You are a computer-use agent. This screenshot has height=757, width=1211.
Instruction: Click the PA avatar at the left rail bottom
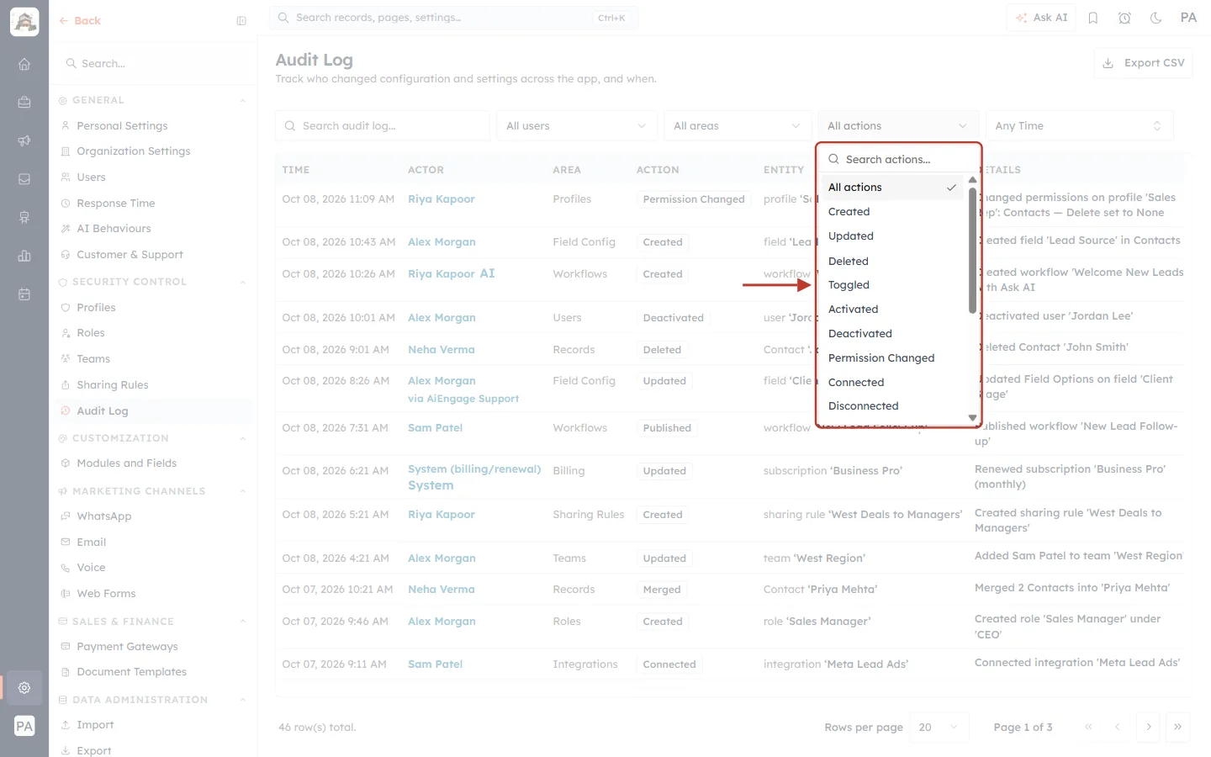(x=24, y=726)
